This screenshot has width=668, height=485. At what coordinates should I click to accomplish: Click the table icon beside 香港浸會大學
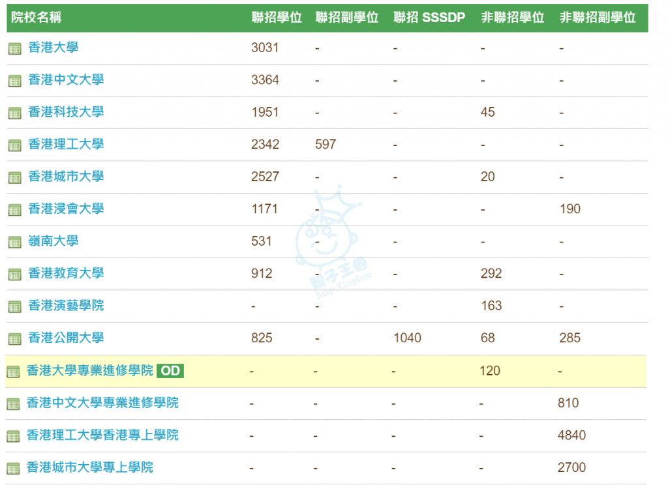click(x=15, y=210)
